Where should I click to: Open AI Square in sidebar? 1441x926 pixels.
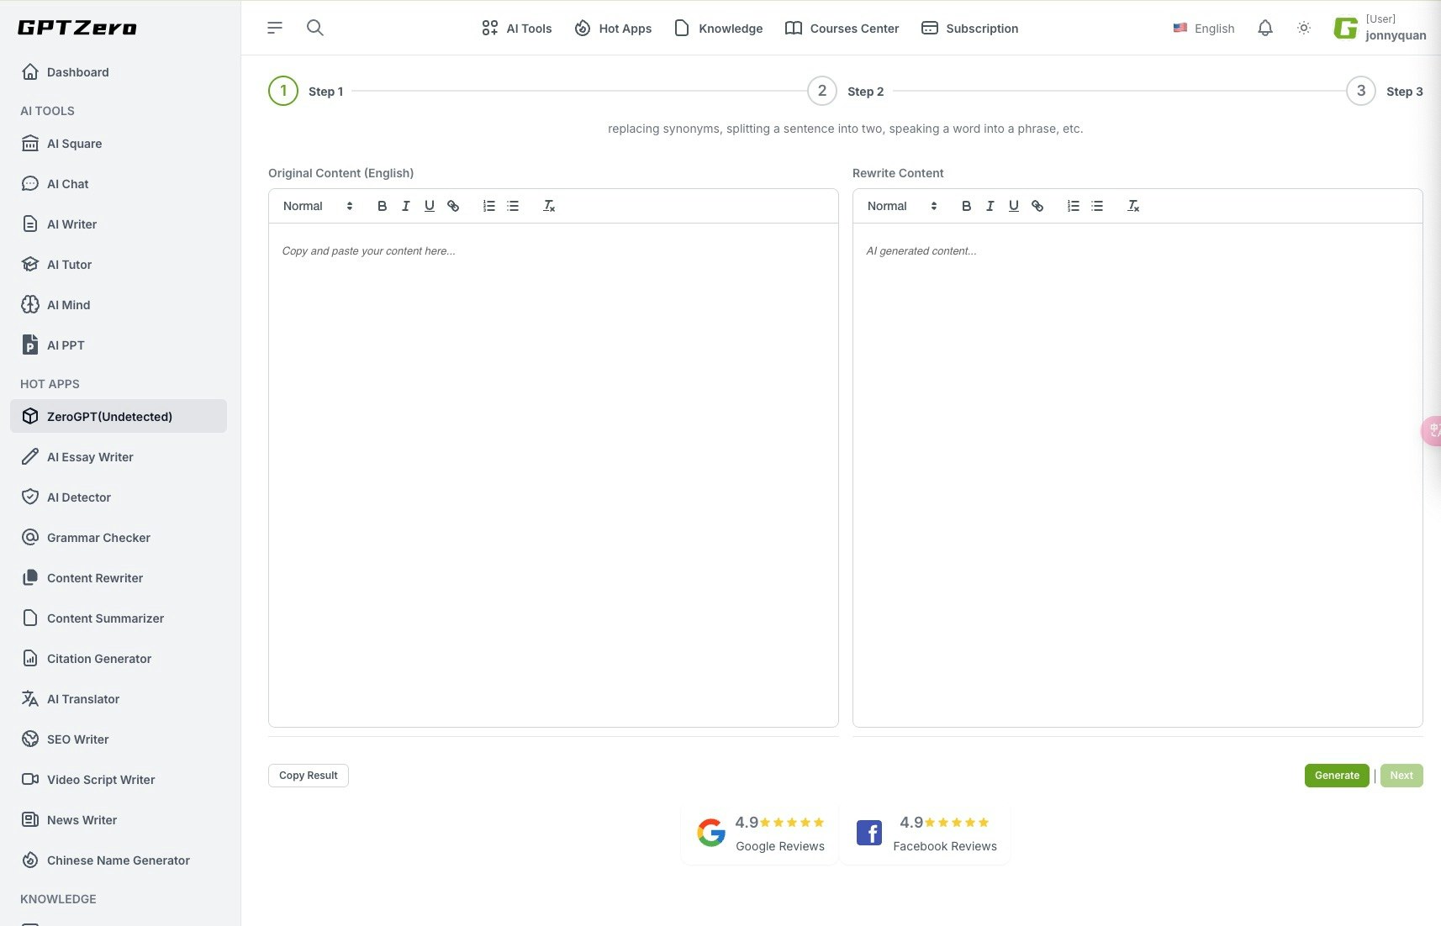(x=119, y=144)
